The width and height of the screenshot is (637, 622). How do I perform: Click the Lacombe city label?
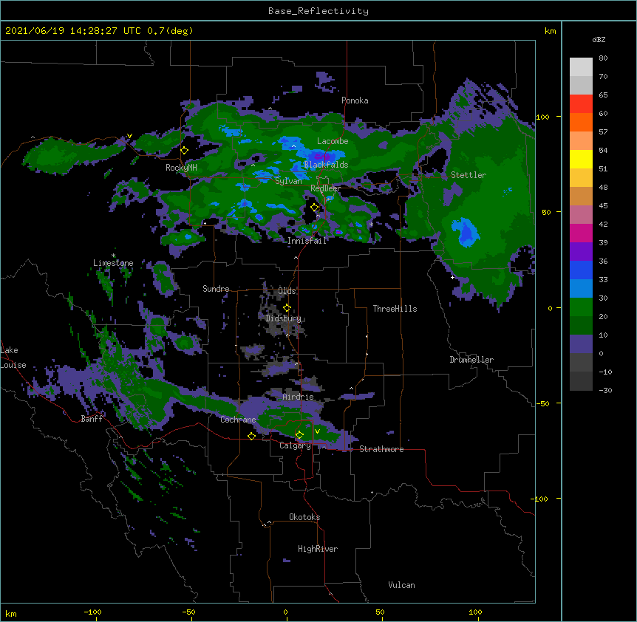(x=333, y=141)
